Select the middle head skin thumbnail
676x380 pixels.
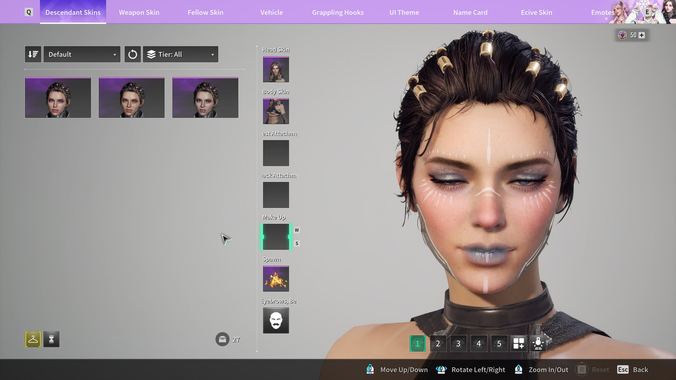click(x=132, y=98)
